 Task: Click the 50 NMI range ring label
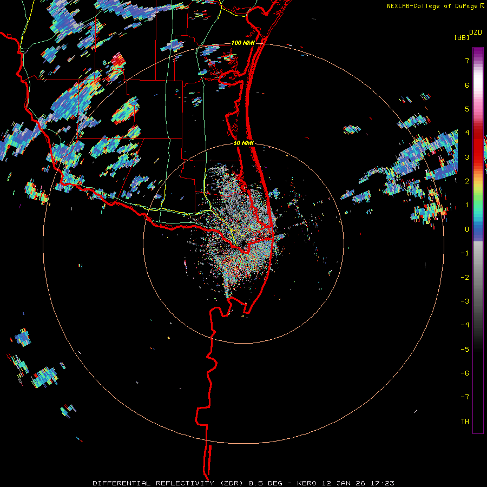click(x=243, y=143)
